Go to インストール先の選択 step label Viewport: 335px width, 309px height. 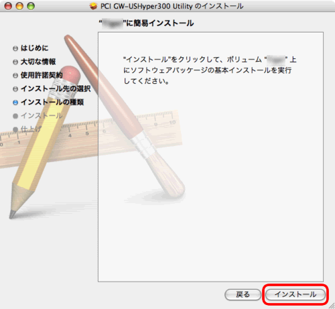coord(56,88)
